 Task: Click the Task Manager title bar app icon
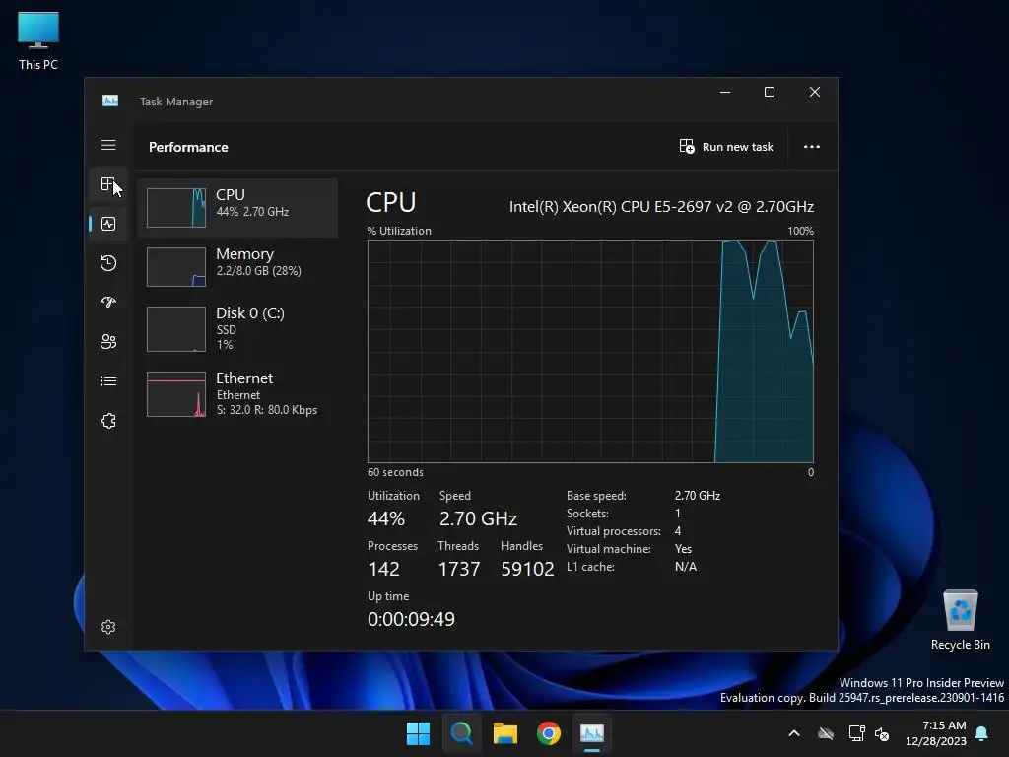tap(110, 102)
